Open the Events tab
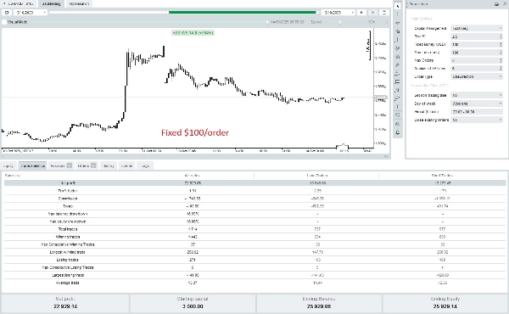This screenshot has height=314, width=509. click(126, 166)
